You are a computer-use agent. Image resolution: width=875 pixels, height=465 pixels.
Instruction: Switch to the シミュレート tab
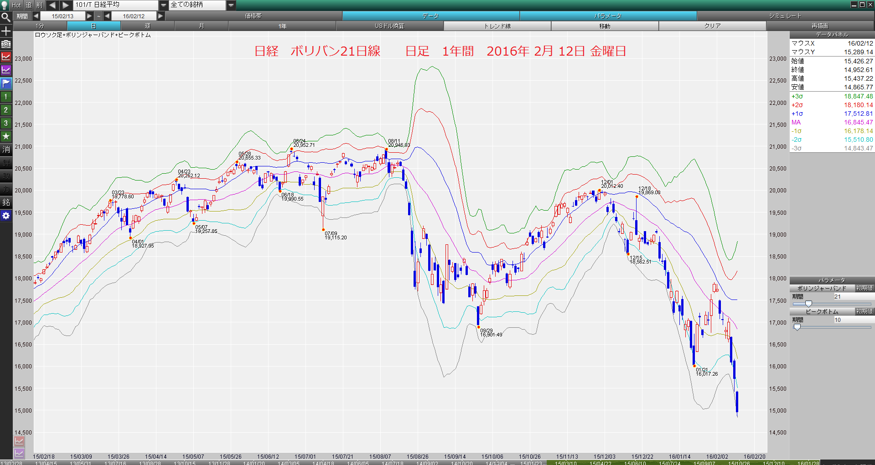tap(785, 16)
